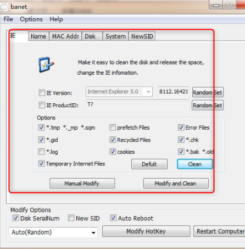This screenshot has width=245, height=249.
Task: Enable the IE Version checkbox
Action: 42,93
